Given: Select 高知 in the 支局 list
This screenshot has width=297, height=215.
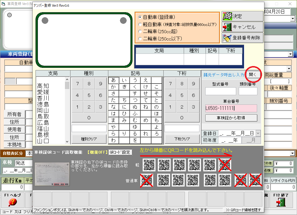Looking at the screenshot, I should coord(43,86).
